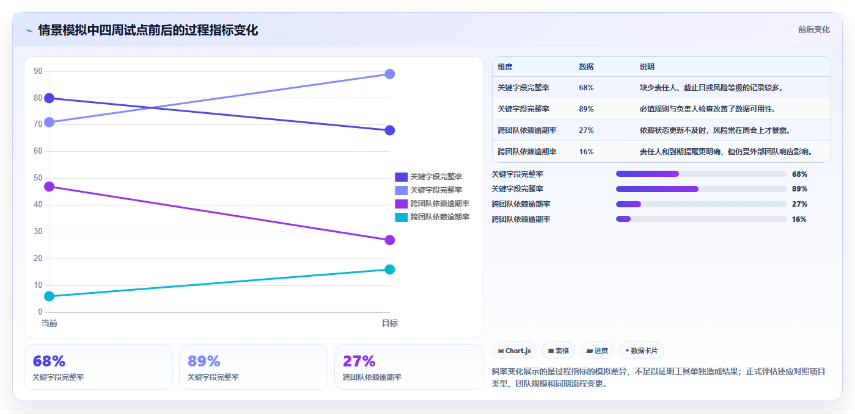The width and height of the screenshot is (855, 414).
Task: Toggle the light periwinkle legend swatch for 关键字段完整率
Action: click(402, 190)
